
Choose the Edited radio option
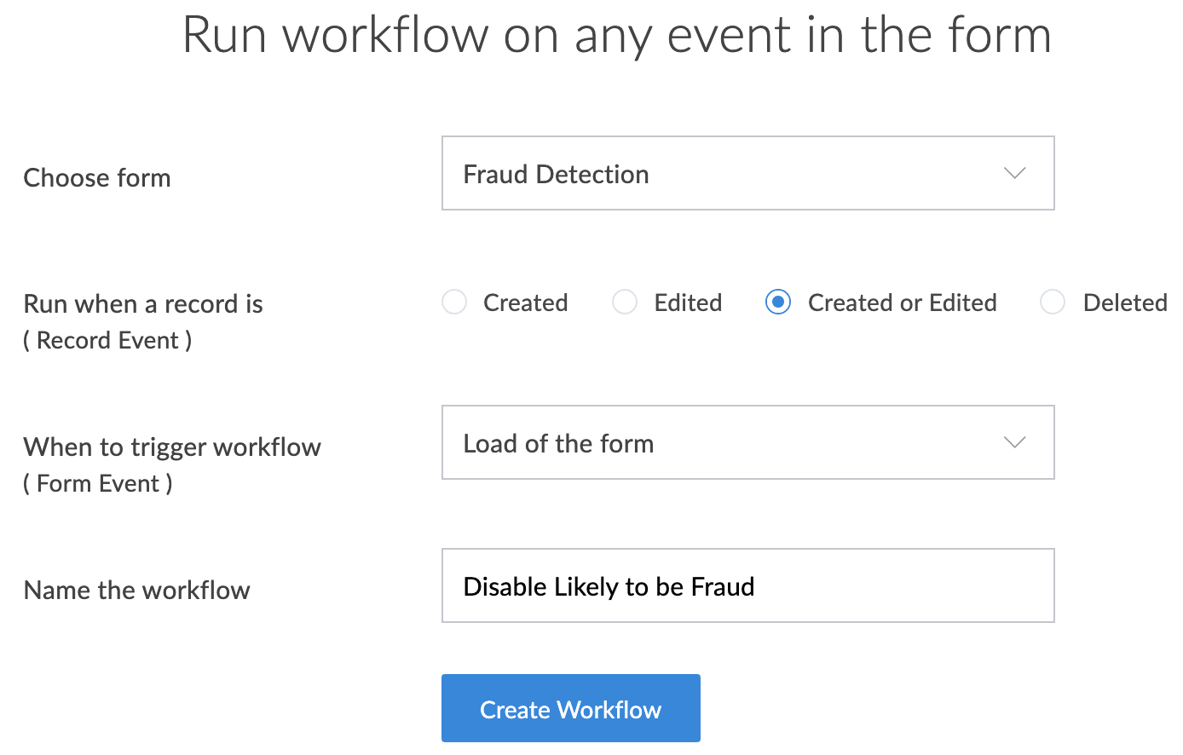tap(625, 303)
